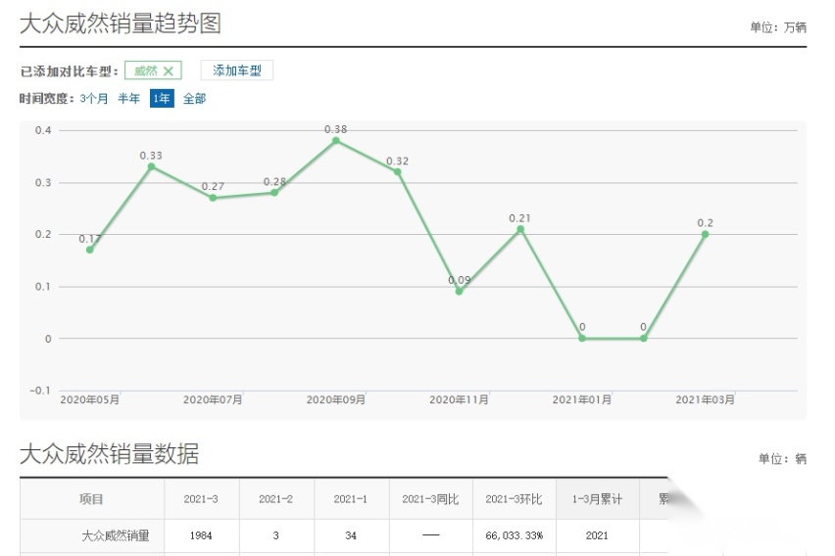Click the 单位：万辆 label
Image resolution: width=835 pixels, height=556 pixels.
tap(778, 27)
